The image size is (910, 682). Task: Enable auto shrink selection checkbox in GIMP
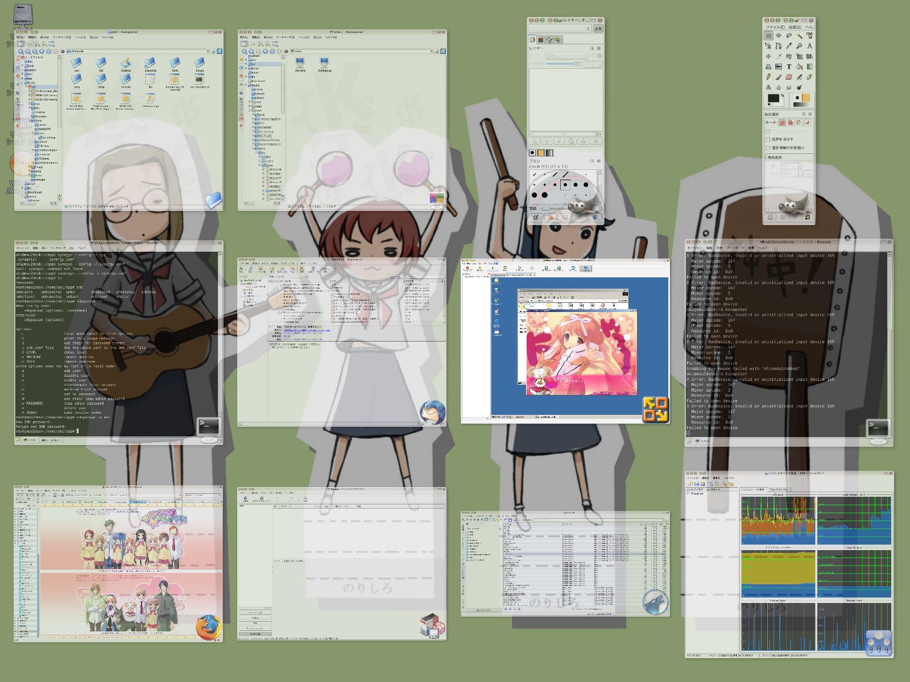(768, 148)
